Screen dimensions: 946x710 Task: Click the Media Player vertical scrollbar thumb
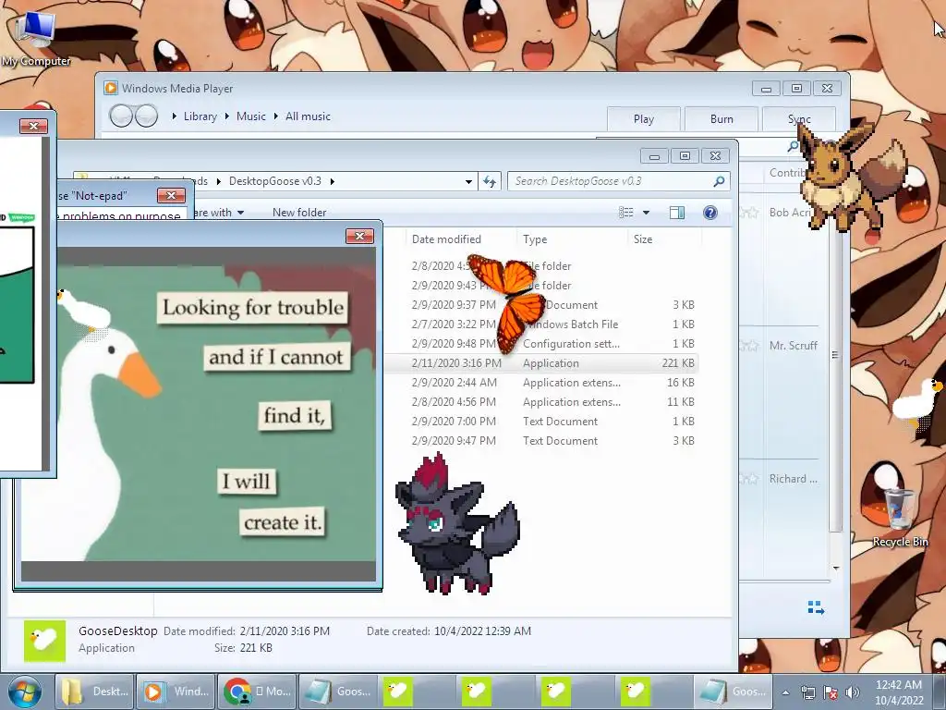[835, 355]
